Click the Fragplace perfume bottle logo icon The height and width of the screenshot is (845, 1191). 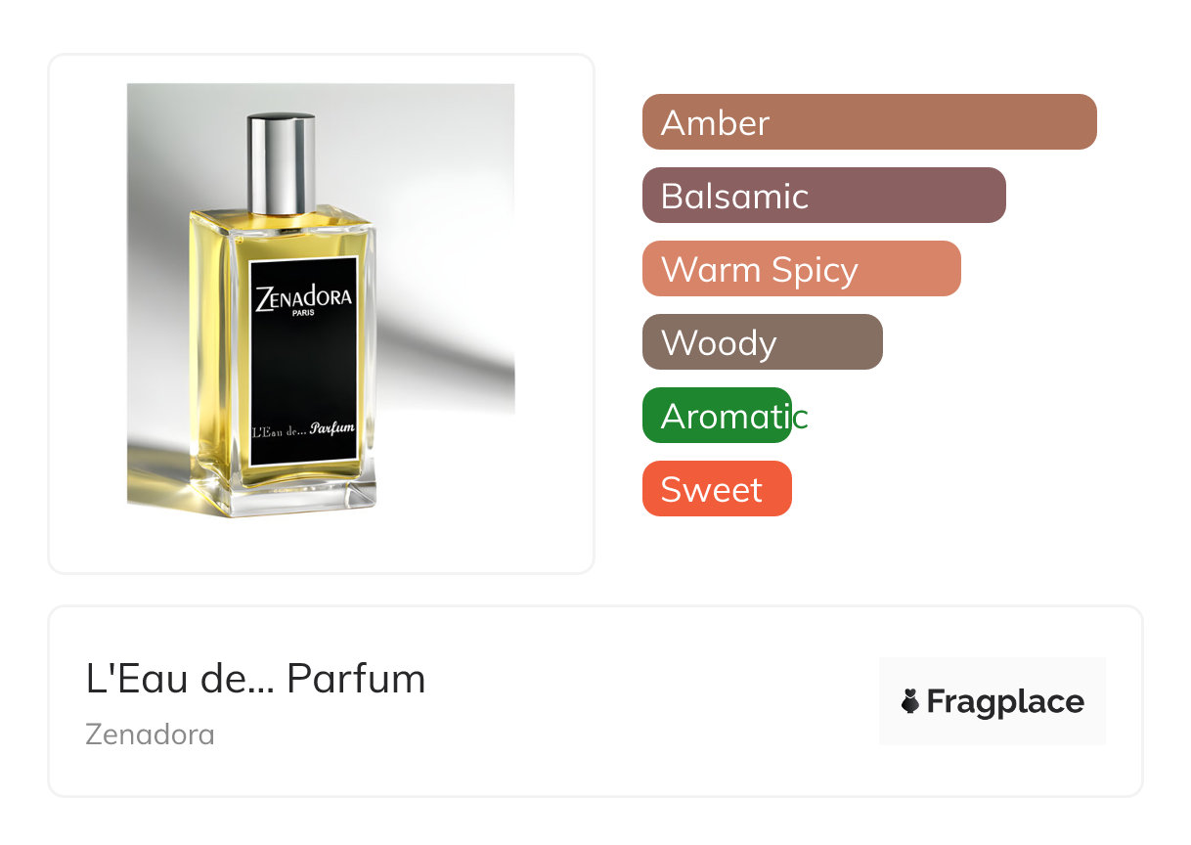(x=910, y=701)
